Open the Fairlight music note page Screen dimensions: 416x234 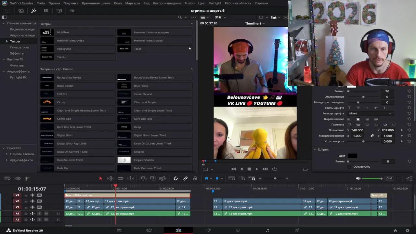pos(267,230)
